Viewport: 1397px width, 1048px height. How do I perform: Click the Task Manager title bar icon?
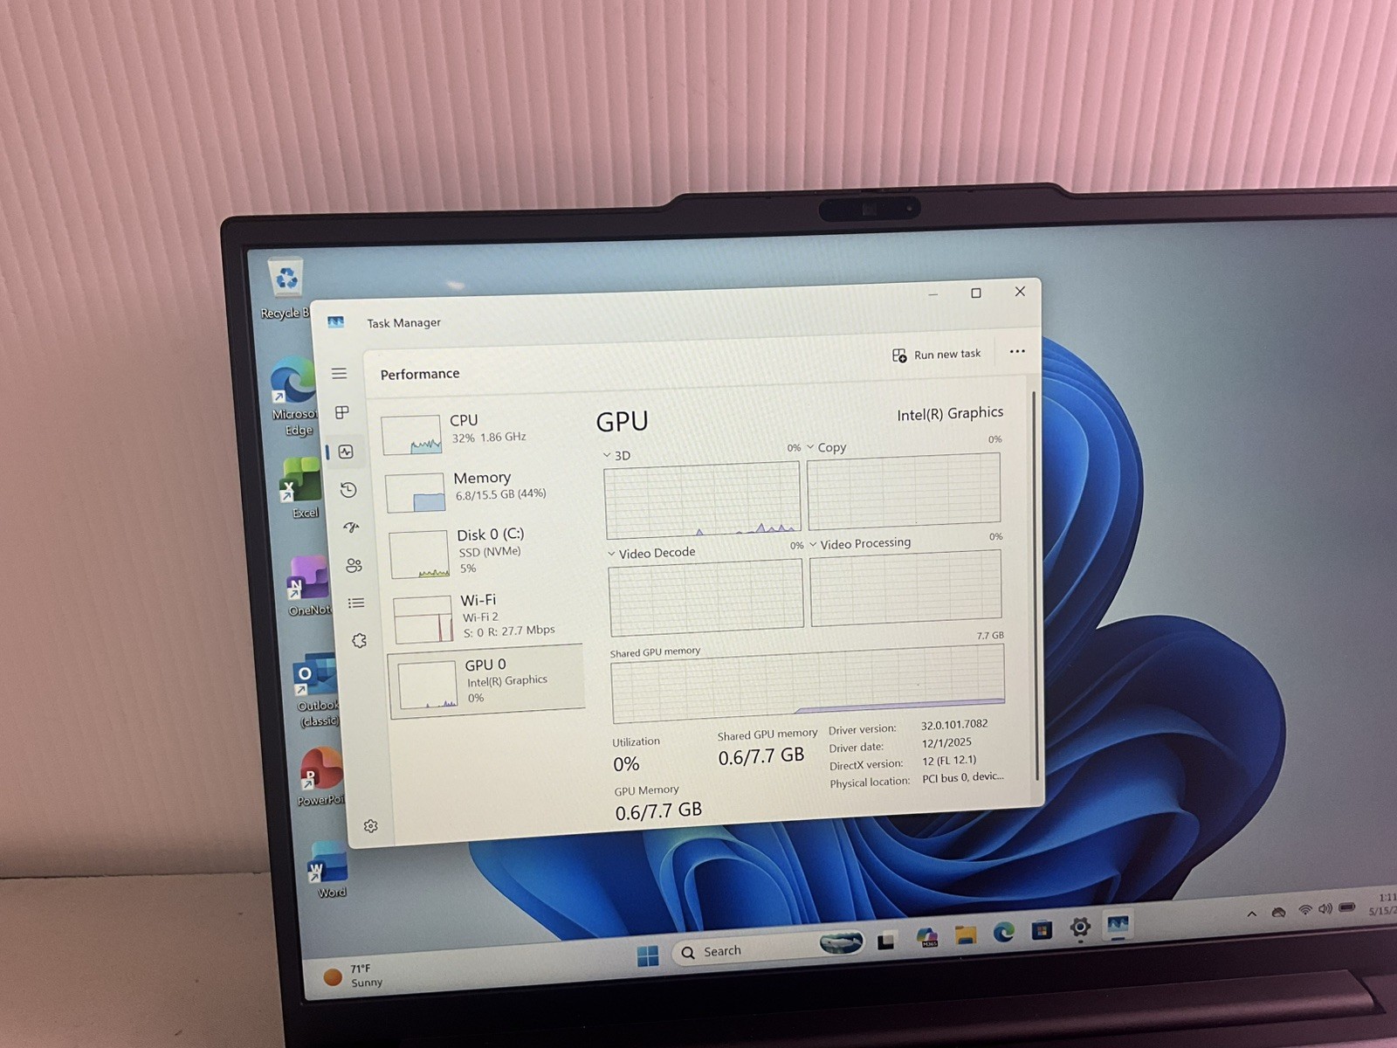tap(336, 322)
